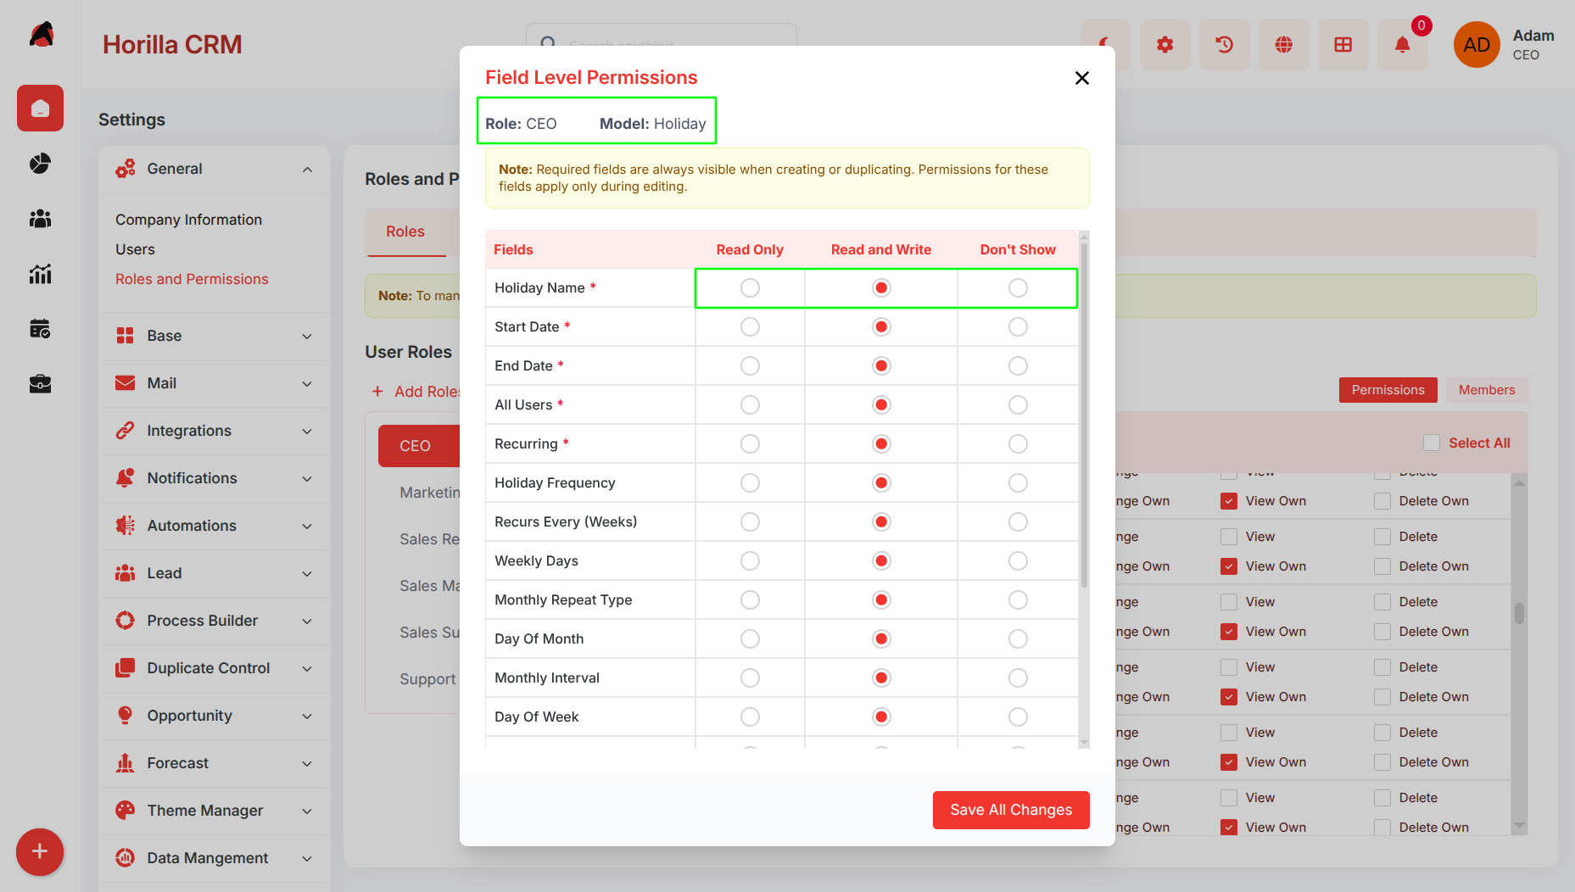Open the calendar check sidebar icon
Screen dimensions: 1575x892
click(x=40, y=329)
